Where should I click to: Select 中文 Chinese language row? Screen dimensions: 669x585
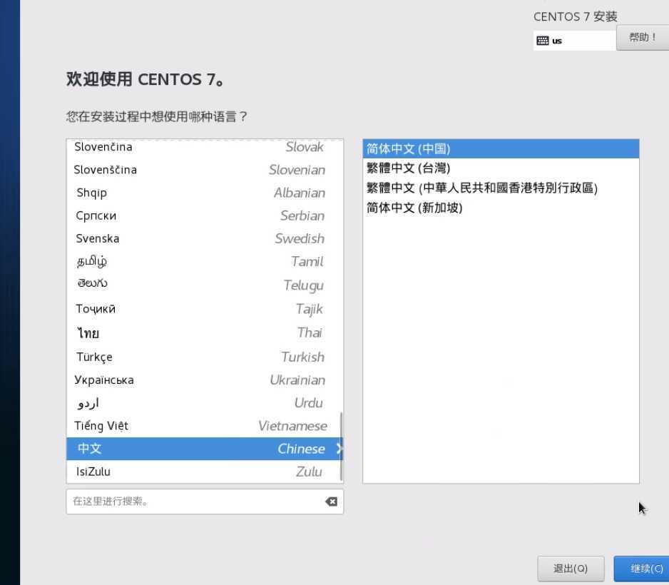click(205, 449)
